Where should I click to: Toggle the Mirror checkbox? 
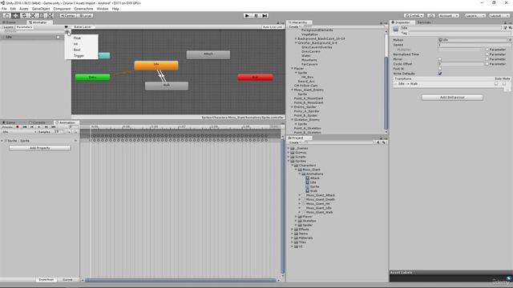tap(440, 59)
